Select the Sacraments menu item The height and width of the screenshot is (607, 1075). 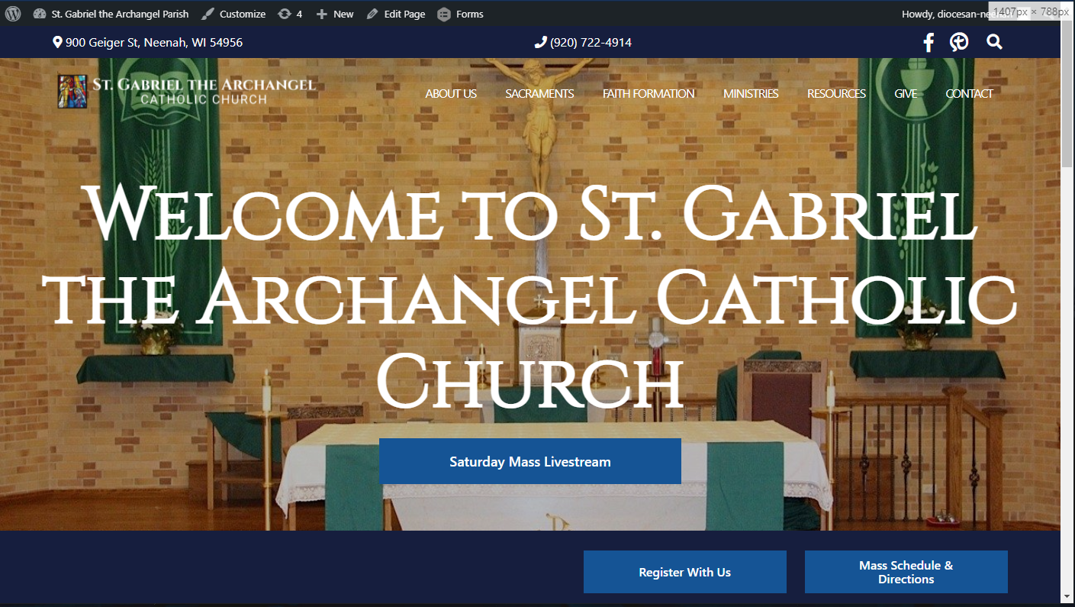(539, 94)
